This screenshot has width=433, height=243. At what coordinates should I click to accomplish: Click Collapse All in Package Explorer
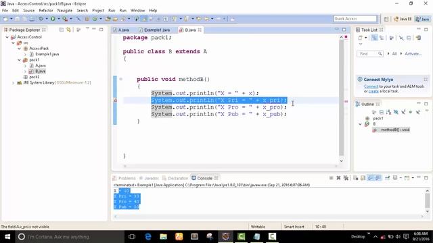tap(62, 30)
